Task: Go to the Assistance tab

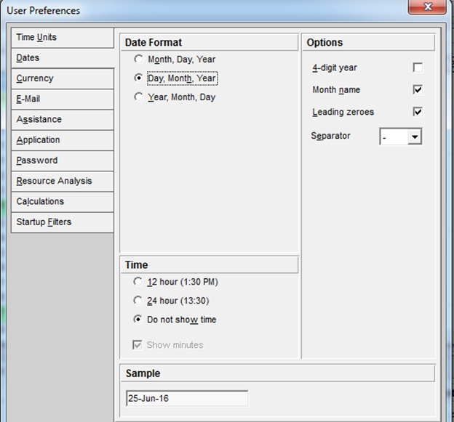Action: point(63,120)
